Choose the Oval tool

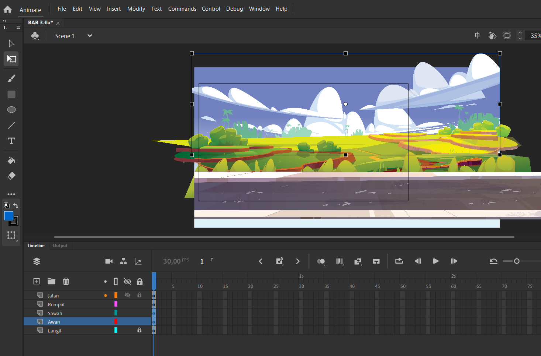[x=11, y=110]
